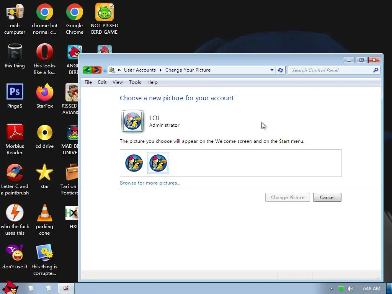
Task: Click the 7:48 AM taskbar clock
Action: tap(371, 289)
